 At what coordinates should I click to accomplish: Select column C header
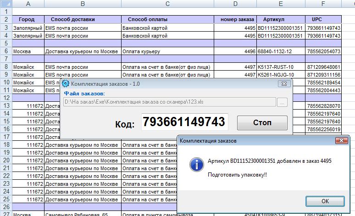tap(167, 4)
